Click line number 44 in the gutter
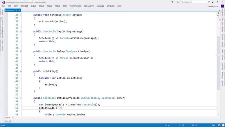 coord(17,68)
